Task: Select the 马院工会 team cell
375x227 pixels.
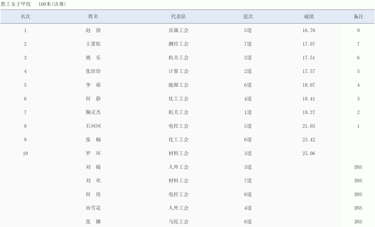Action: point(178,222)
